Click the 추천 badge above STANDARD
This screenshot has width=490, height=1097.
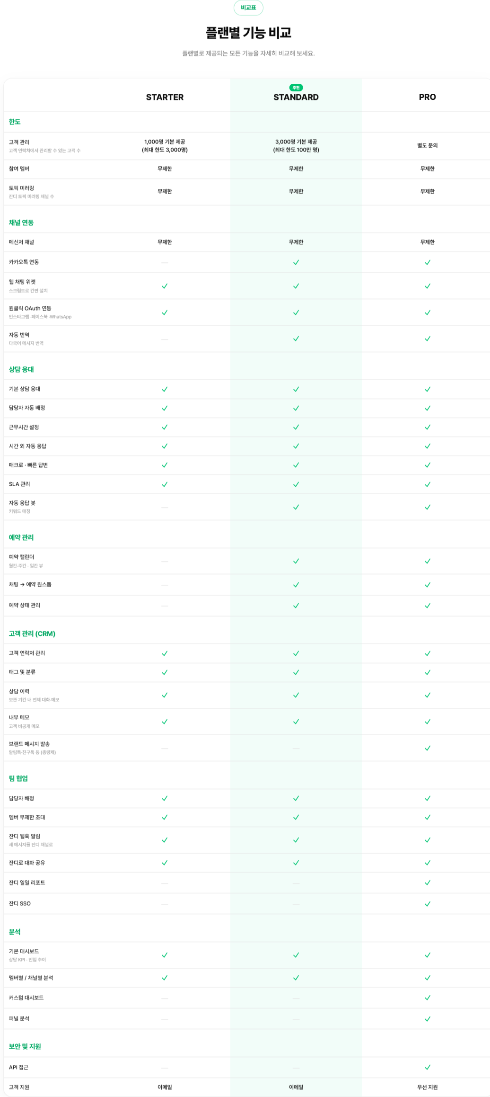pyautogui.click(x=296, y=88)
